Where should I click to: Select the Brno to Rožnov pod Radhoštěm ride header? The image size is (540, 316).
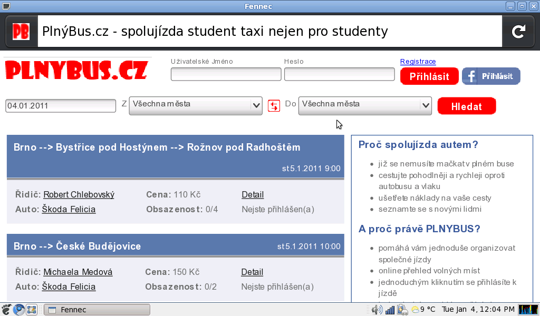pyautogui.click(x=175, y=156)
